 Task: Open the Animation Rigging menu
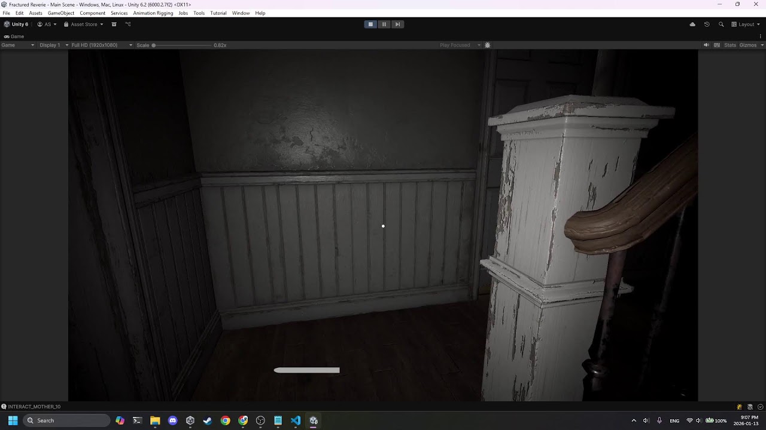(153, 13)
